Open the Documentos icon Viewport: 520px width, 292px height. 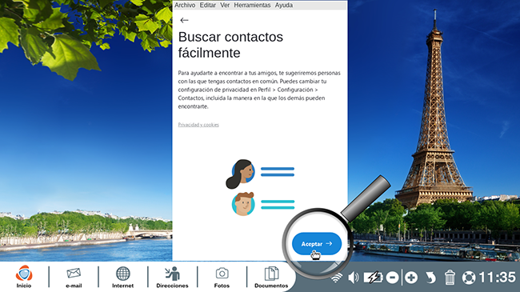(x=271, y=277)
